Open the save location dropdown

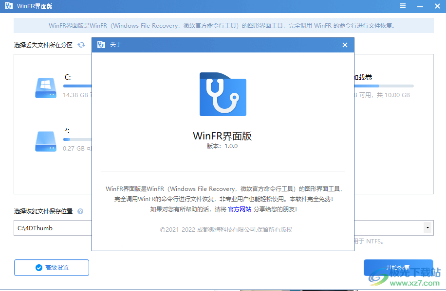[x=428, y=228]
